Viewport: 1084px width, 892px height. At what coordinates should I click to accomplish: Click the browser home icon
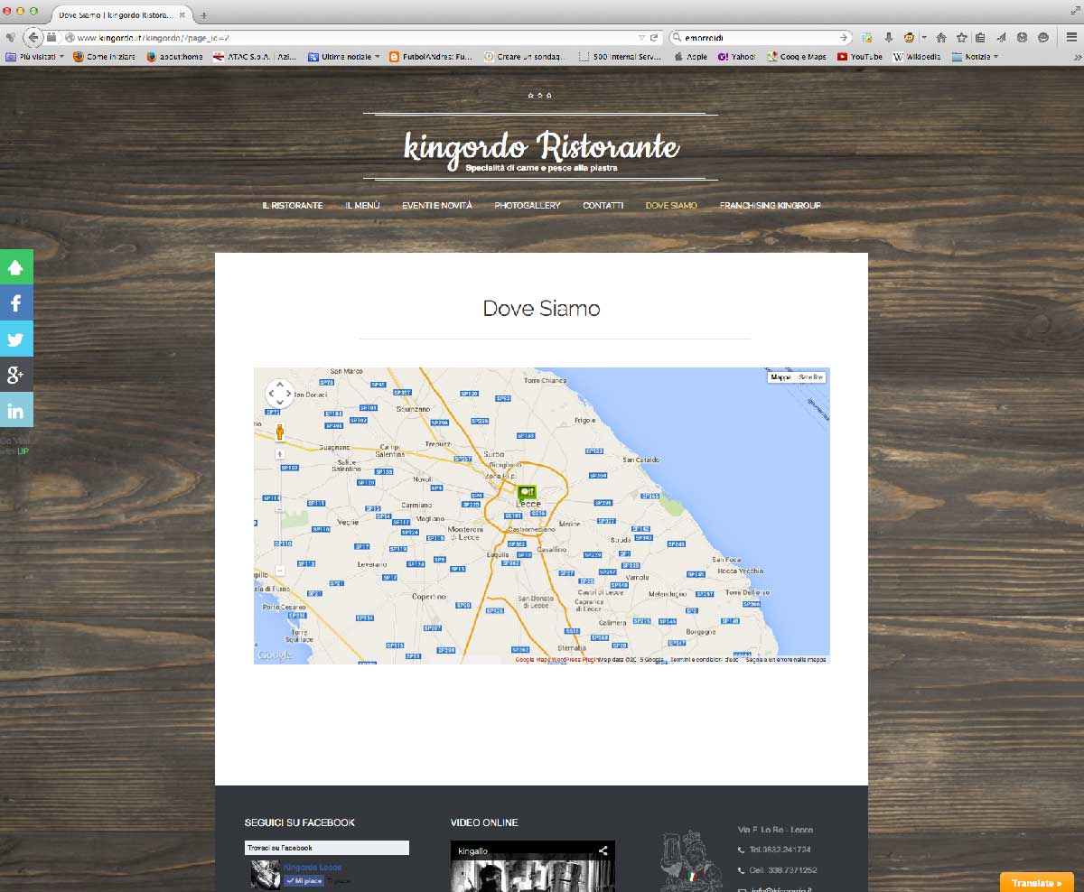[x=940, y=38]
